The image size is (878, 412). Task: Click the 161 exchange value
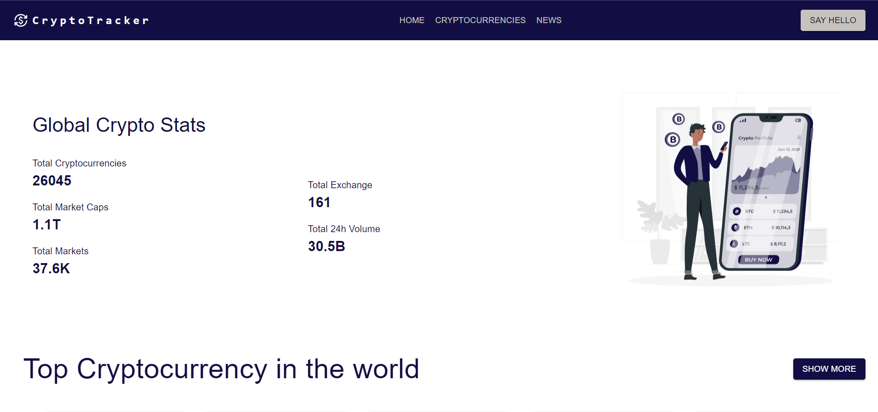(x=319, y=203)
